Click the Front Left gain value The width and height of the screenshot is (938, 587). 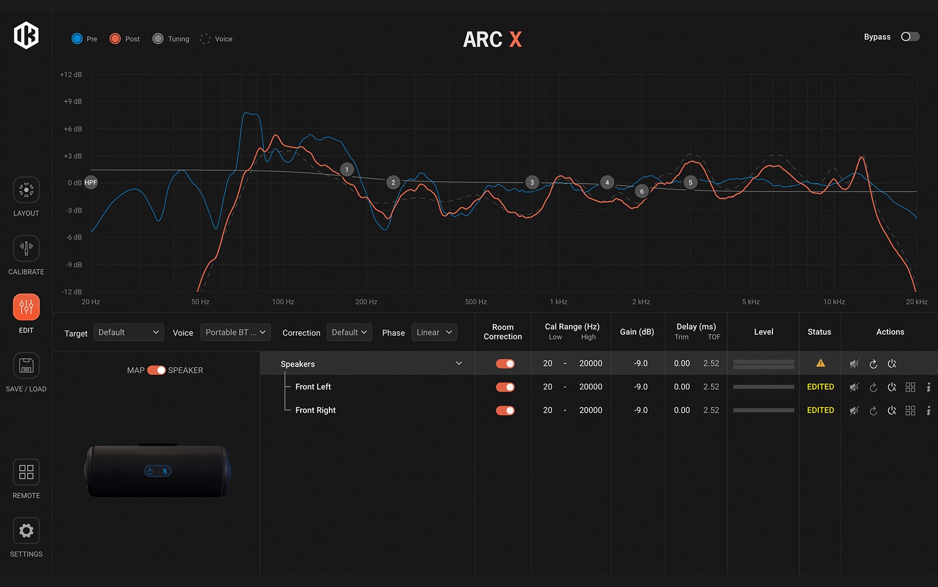640,387
